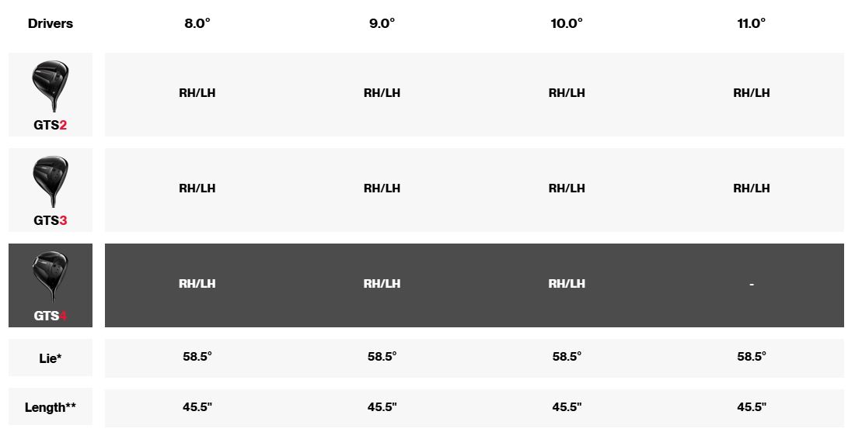Click the 10.0° loft column header
The height and width of the screenshot is (439, 855).
click(x=567, y=23)
